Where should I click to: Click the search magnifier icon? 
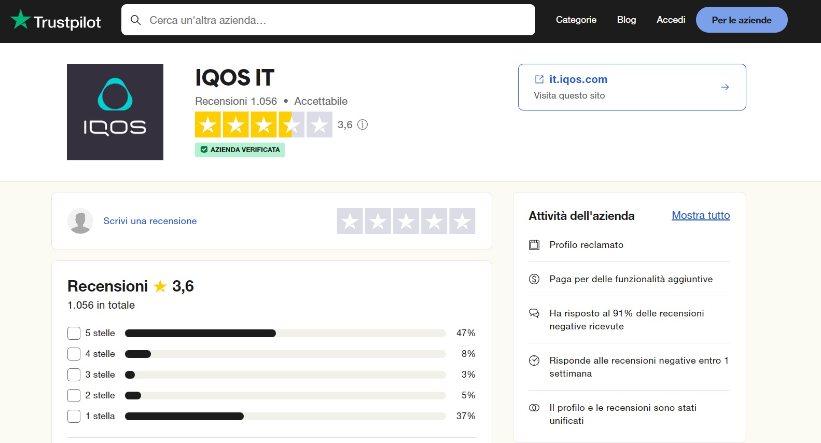coord(136,20)
